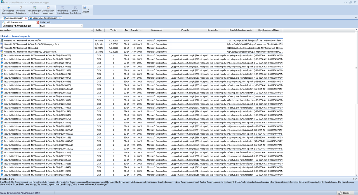Click icon of the KB2742595 update row
The height and width of the screenshot is (195, 358).
(x=2, y=111)
